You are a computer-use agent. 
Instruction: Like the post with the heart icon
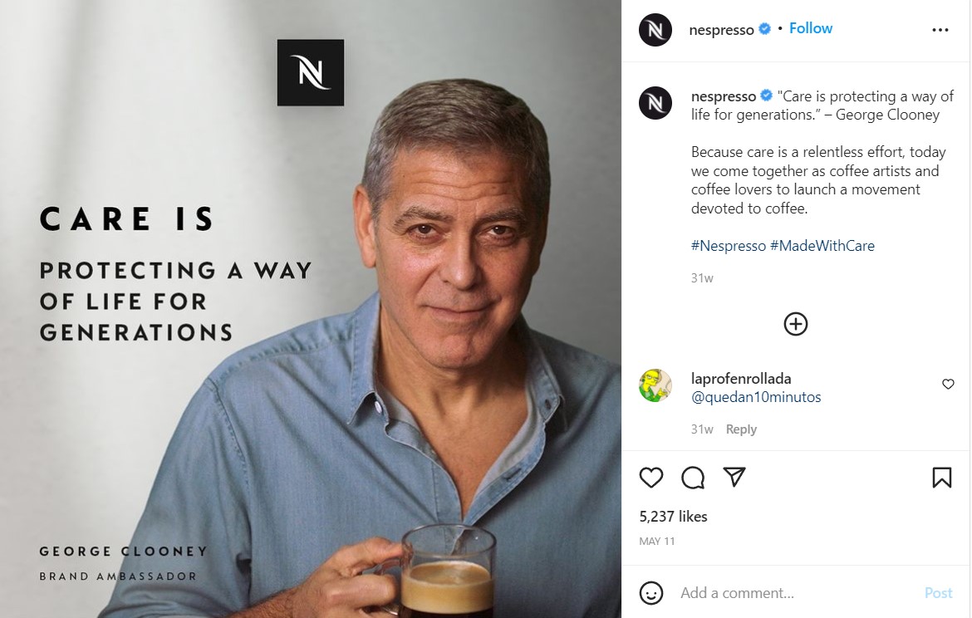coord(650,478)
